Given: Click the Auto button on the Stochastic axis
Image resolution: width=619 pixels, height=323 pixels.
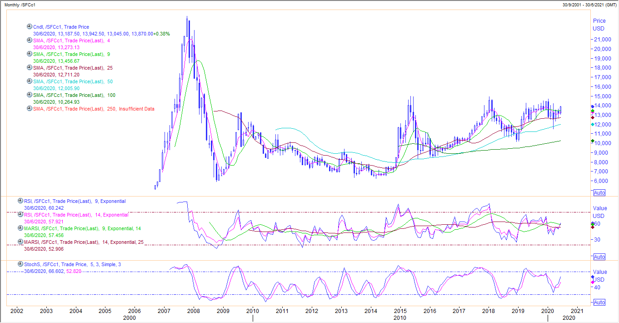Looking at the screenshot, I should pos(599,302).
